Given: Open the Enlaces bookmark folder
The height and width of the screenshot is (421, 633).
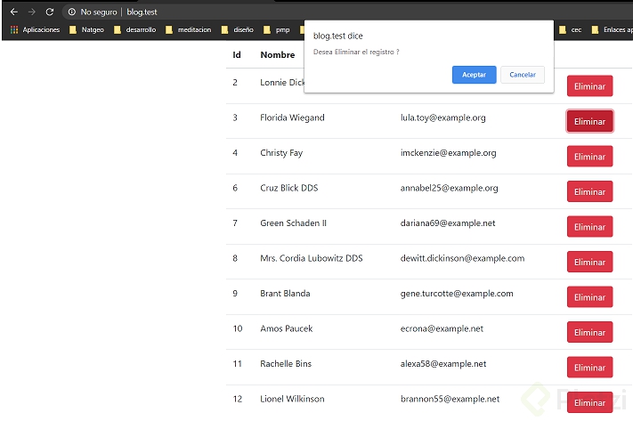Looking at the screenshot, I should 613,29.
